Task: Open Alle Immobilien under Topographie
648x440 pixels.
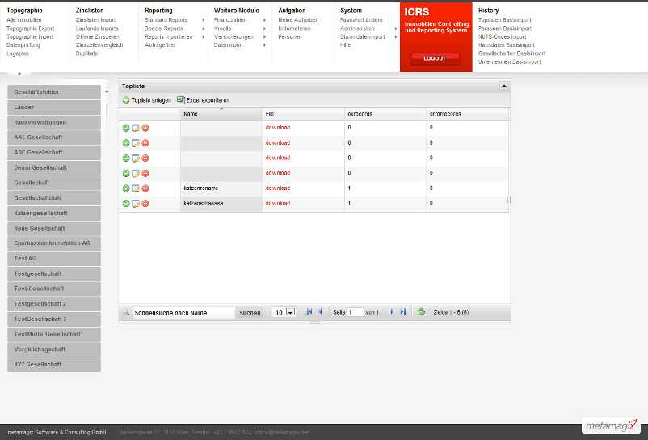Action: (24, 20)
